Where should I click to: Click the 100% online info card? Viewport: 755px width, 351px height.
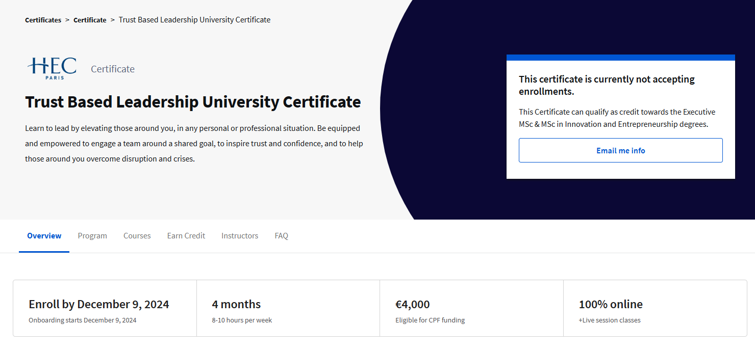(655, 308)
